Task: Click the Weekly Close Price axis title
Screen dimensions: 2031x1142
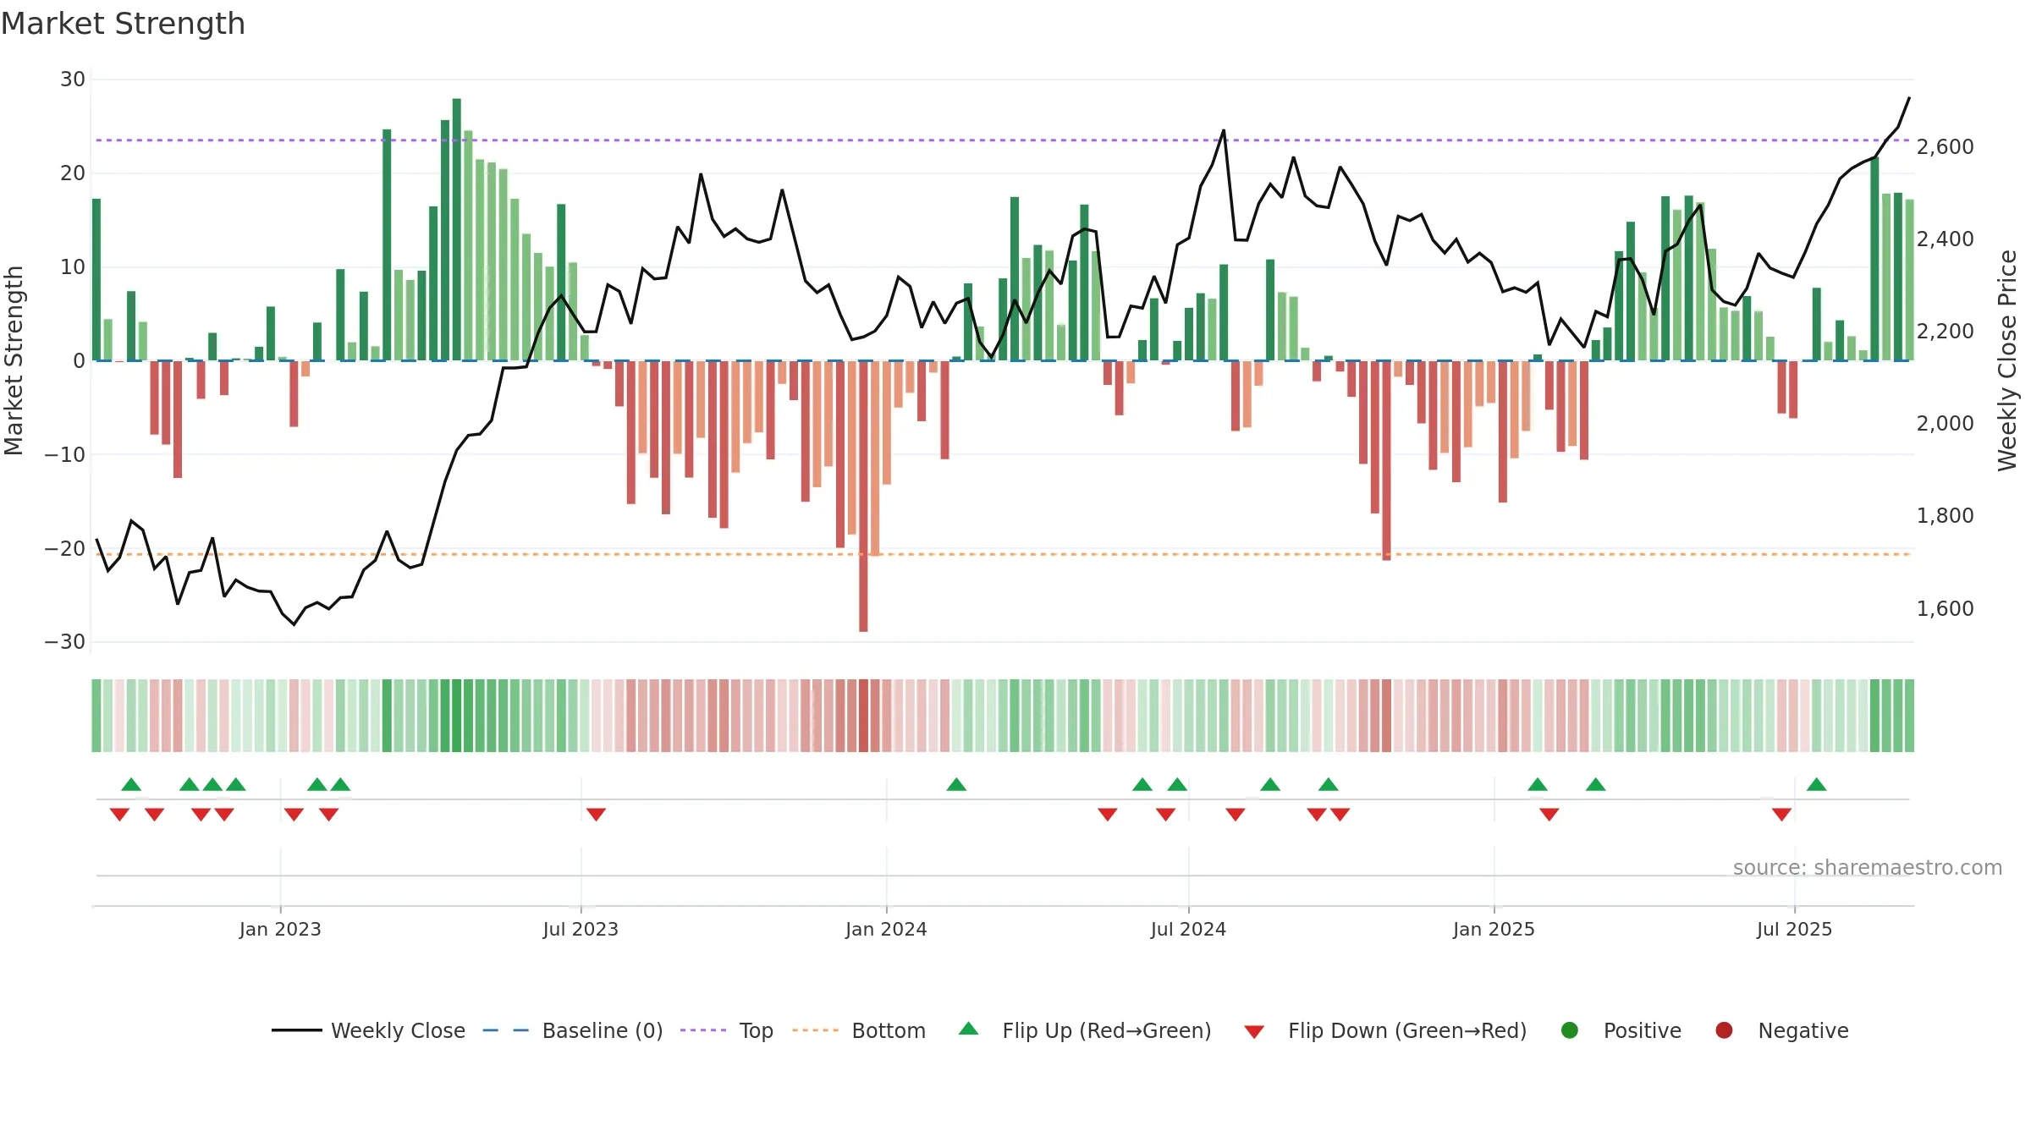Action: [x=2007, y=360]
